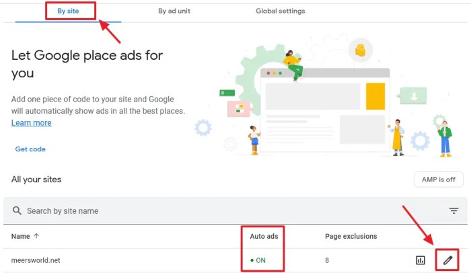Click the Get code button
The width and height of the screenshot is (471, 273).
(30, 149)
